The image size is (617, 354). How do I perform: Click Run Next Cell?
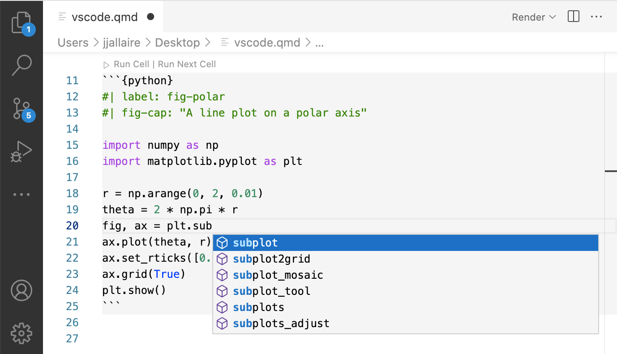tap(187, 64)
